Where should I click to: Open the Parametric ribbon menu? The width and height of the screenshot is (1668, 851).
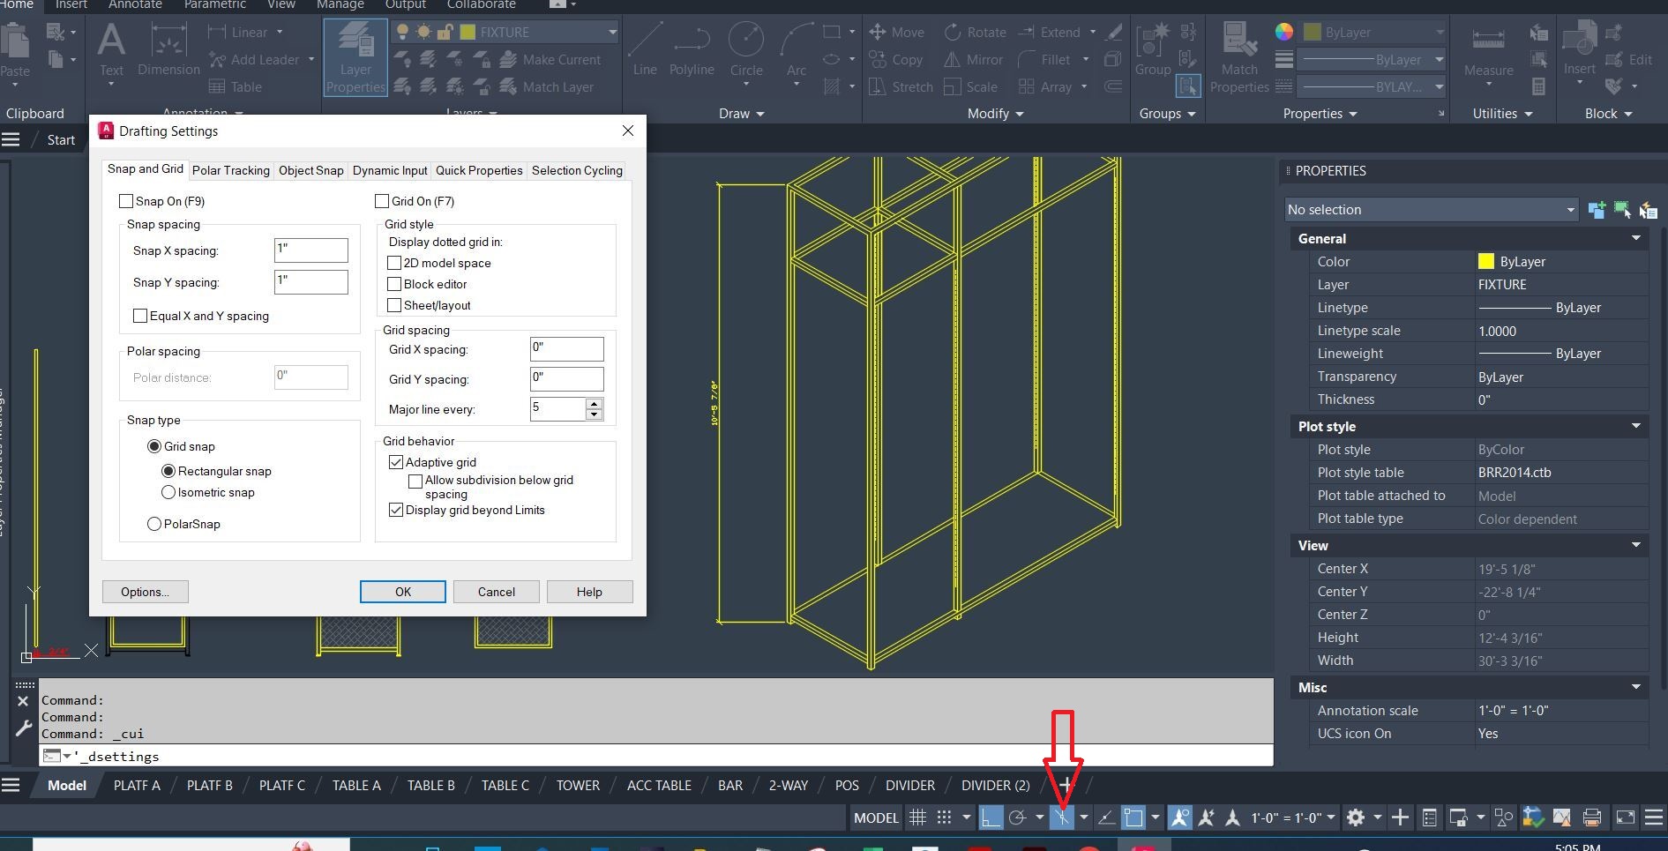pos(214,5)
